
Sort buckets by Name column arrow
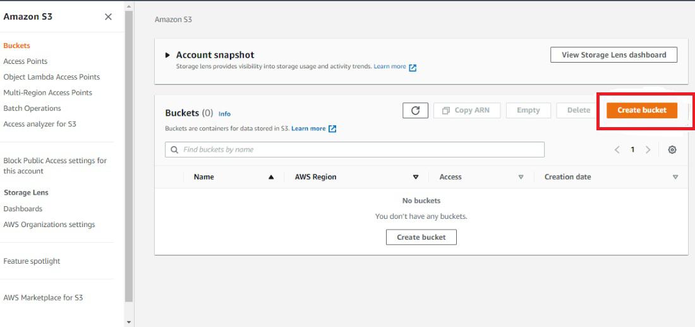tap(271, 178)
